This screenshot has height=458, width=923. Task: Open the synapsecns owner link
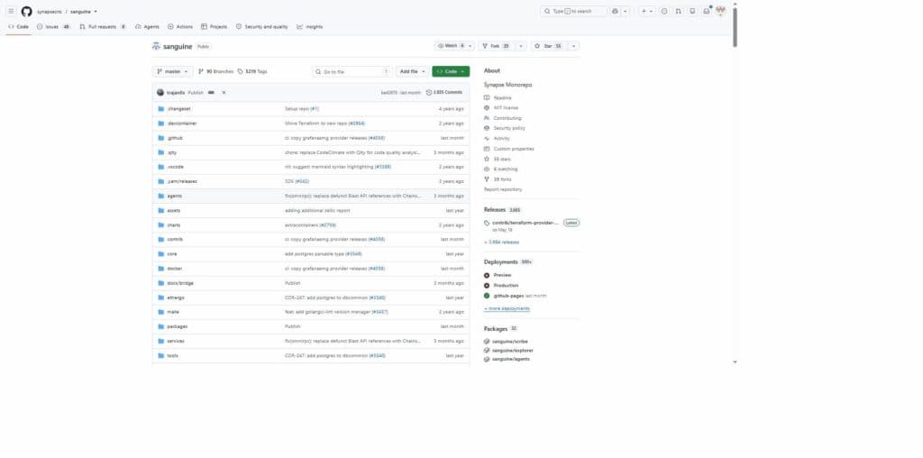(49, 12)
